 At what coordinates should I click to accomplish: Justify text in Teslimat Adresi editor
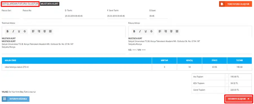(x=51, y=31)
